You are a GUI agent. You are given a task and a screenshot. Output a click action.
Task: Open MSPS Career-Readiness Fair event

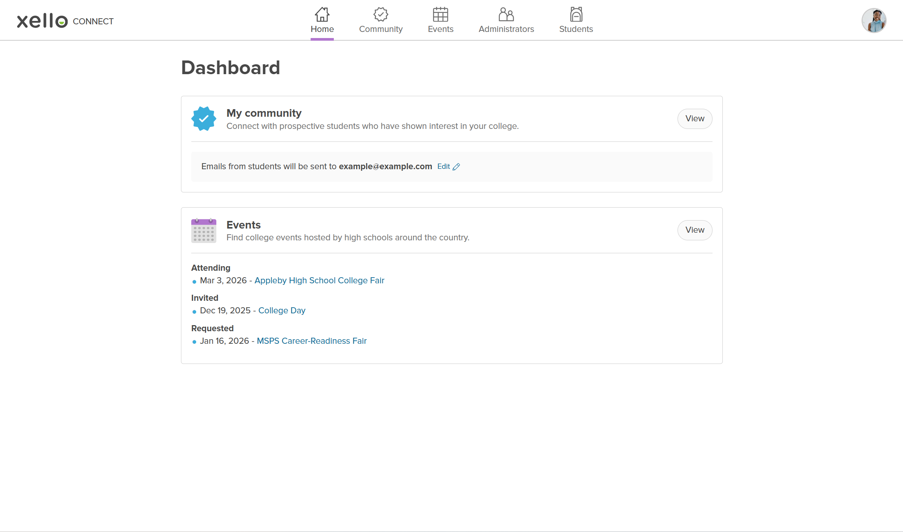311,341
